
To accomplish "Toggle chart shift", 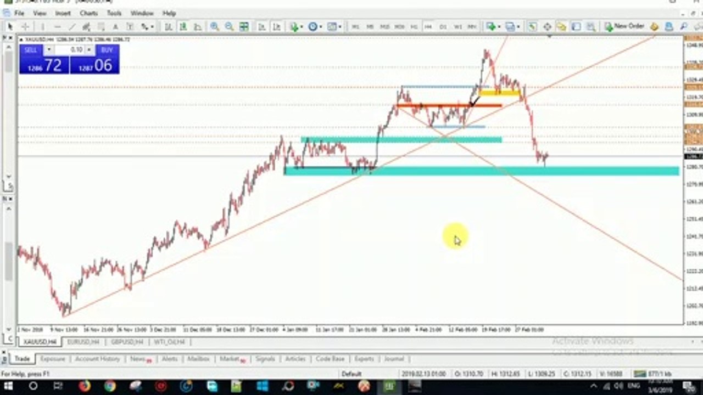I will [x=277, y=26].
